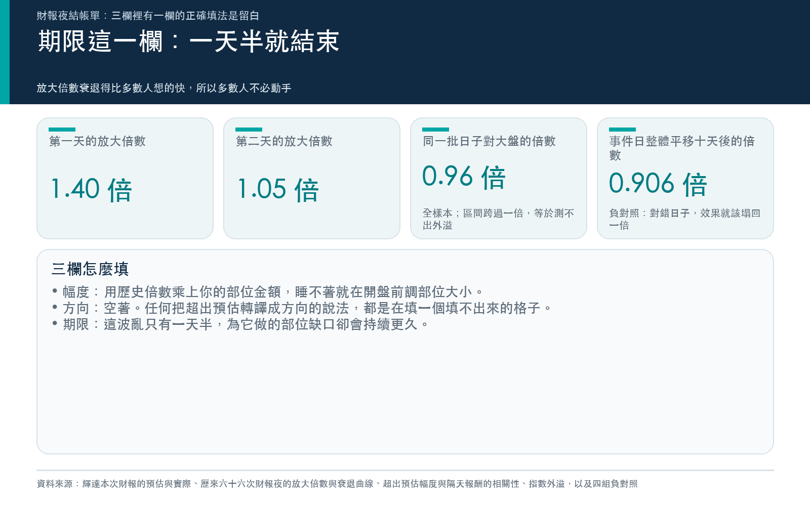Click the card label 同一批日子對大盤的倍數
810x506 pixels.
[x=489, y=141]
